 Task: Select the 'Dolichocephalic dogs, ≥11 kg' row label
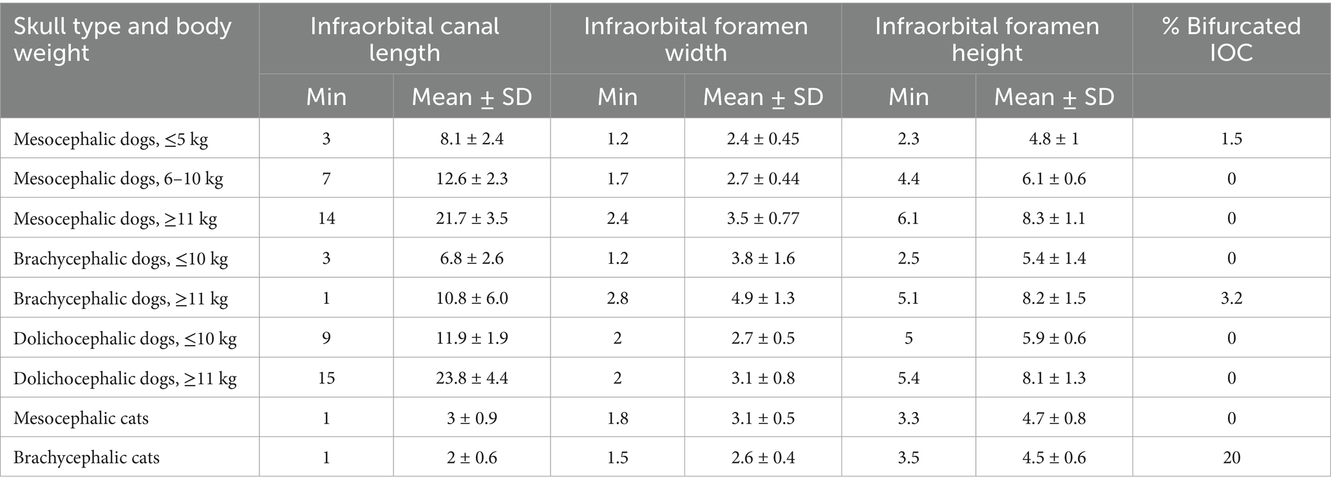[x=125, y=379]
